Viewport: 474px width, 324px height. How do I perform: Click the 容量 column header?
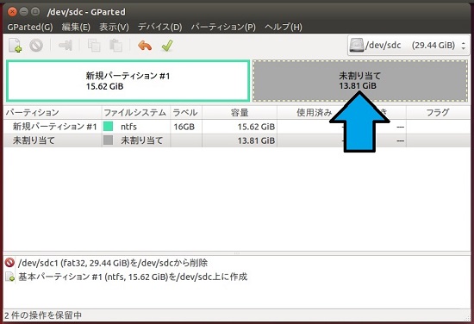(240, 112)
